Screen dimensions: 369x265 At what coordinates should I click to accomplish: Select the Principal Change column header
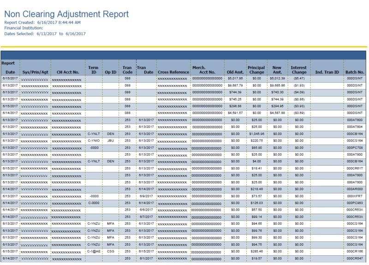coord(256,70)
